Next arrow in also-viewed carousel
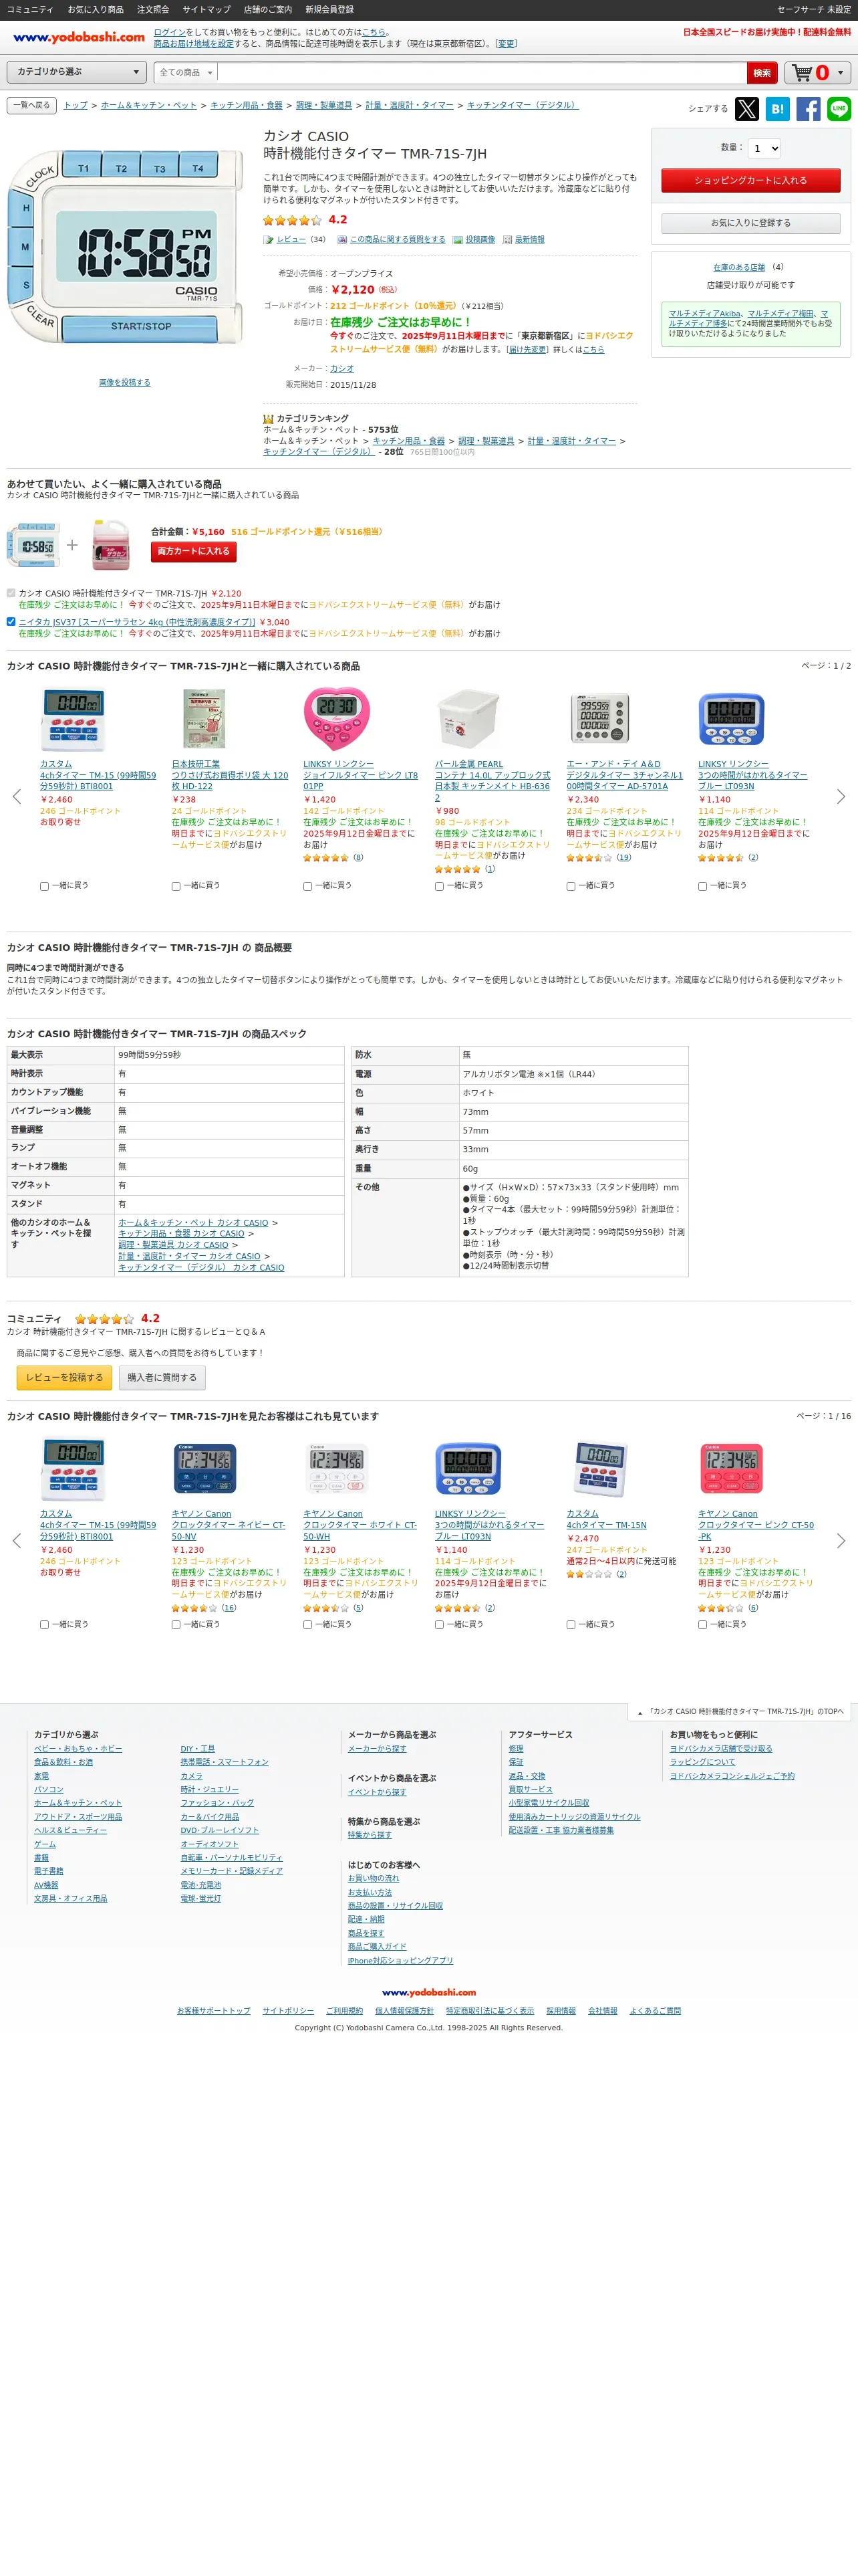 [841, 1541]
